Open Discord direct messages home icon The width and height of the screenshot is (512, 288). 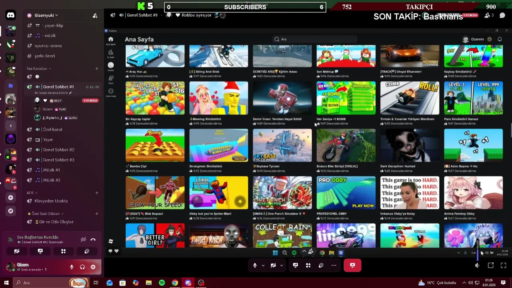[x=11, y=16]
